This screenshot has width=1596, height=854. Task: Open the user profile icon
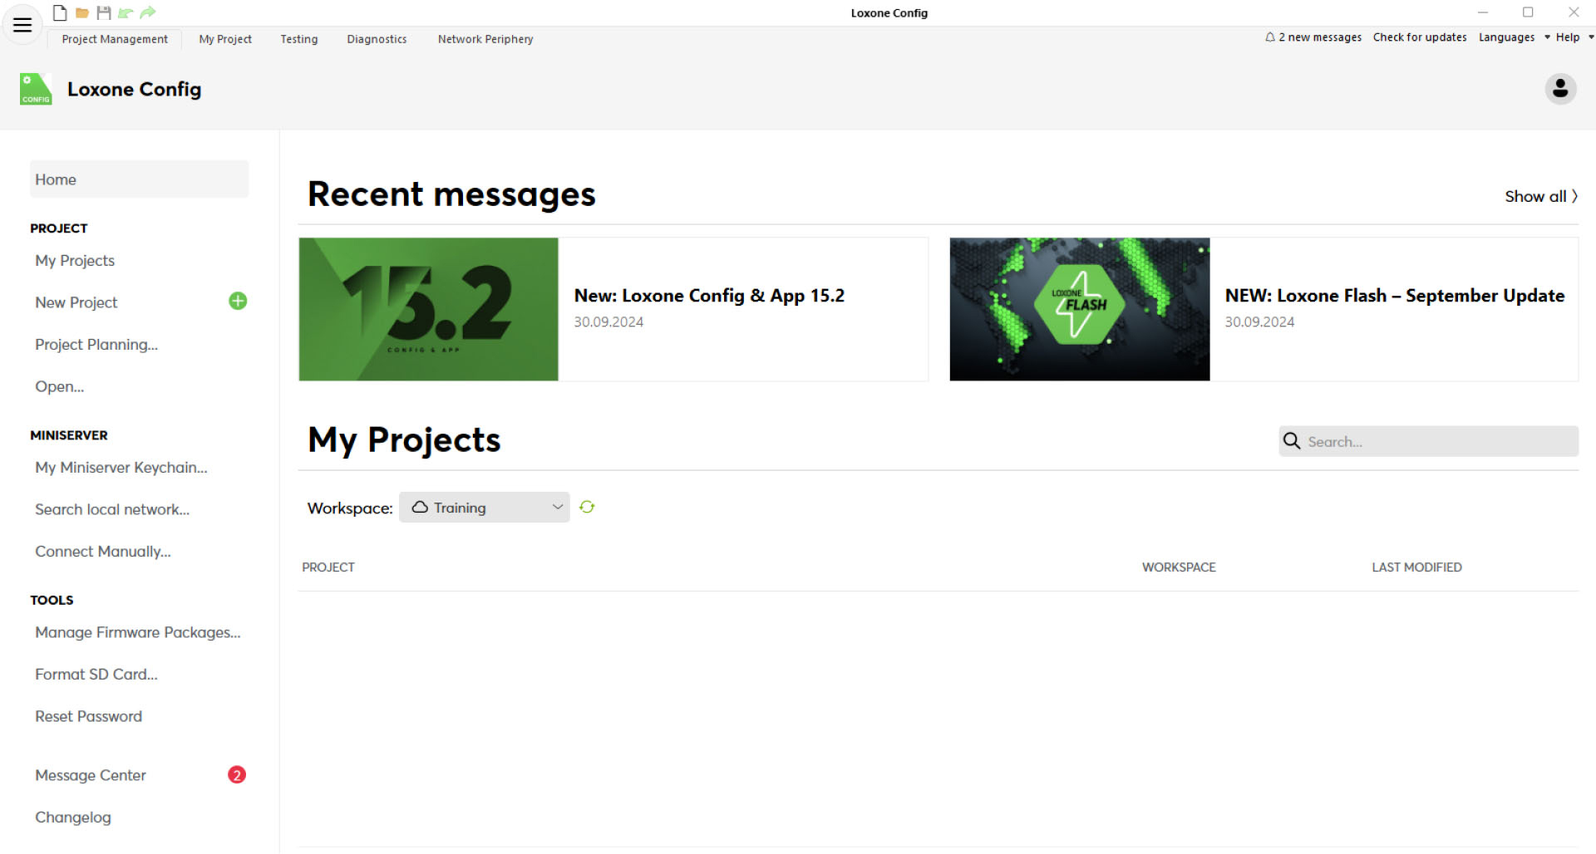1561,88
